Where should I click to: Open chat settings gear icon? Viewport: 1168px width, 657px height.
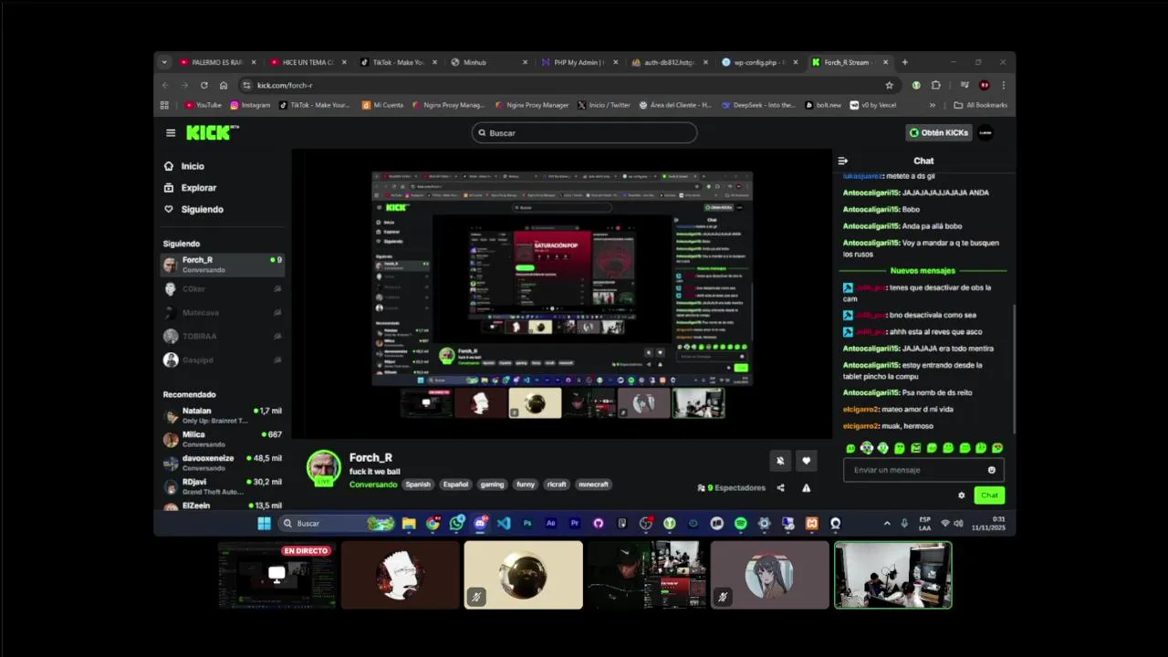tap(961, 495)
